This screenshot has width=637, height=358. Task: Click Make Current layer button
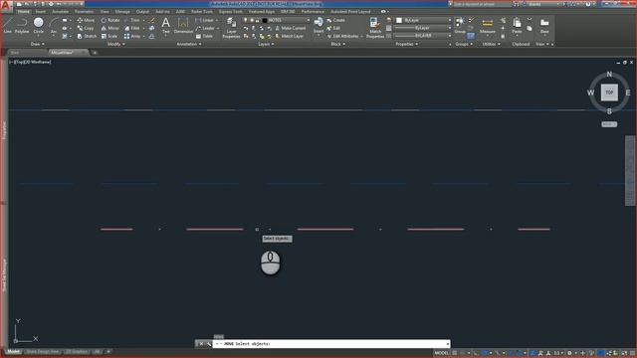(290, 28)
